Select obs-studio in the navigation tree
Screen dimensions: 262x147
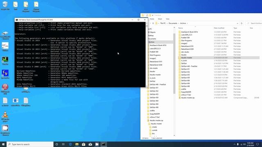click(154, 68)
